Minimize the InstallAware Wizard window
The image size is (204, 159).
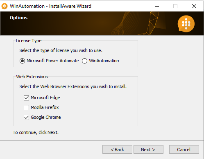(x=157, y=6)
